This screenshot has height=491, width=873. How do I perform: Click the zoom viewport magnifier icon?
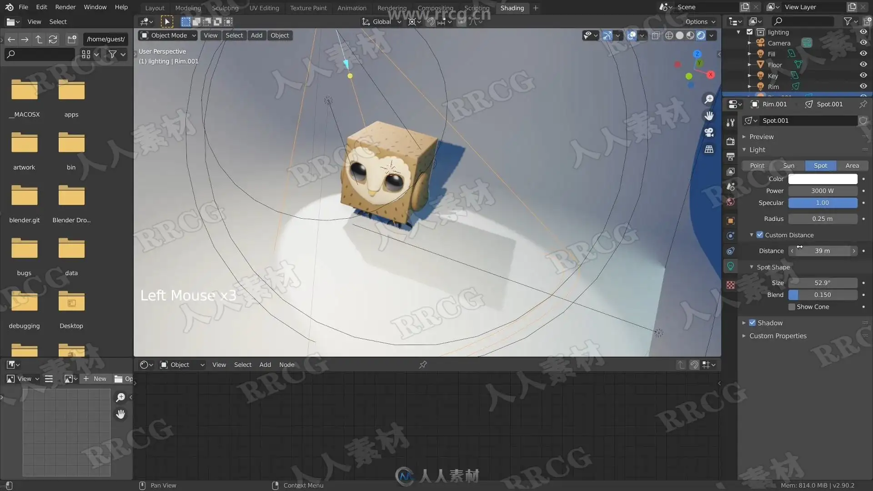pos(709,99)
